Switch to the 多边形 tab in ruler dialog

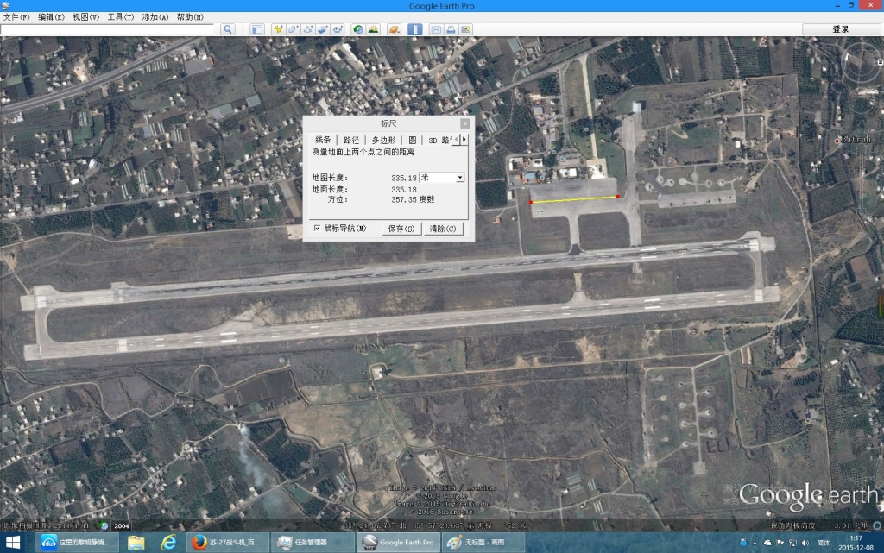pyautogui.click(x=383, y=140)
